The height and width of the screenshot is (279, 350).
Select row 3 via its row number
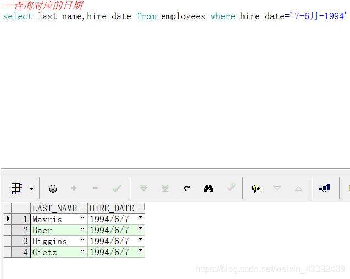pos(21,241)
